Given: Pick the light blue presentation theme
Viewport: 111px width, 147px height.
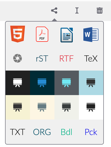Looking at the screenshot, I should [91, 83].
